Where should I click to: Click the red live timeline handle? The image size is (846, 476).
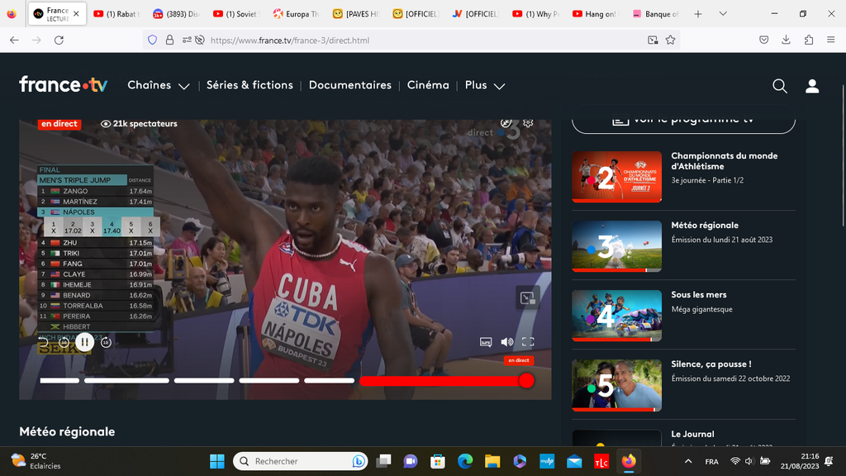pos(526,380)
